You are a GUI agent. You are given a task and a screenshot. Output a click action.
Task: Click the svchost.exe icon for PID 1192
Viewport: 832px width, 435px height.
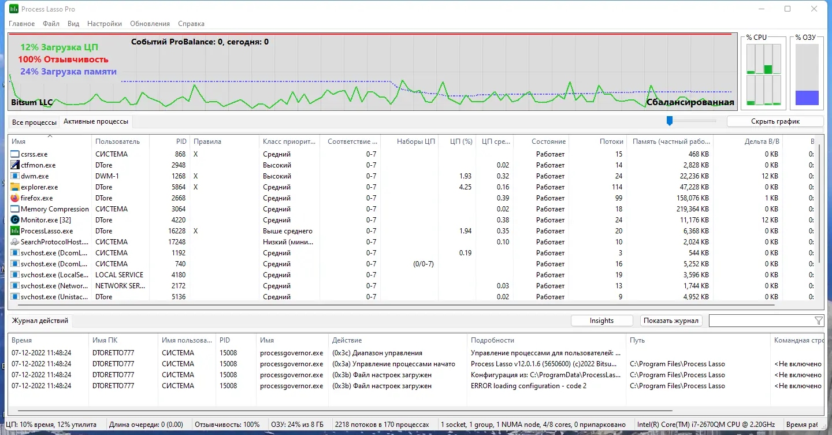point(15,253)
